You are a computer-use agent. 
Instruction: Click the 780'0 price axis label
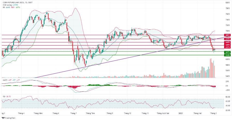click(228, 8)
